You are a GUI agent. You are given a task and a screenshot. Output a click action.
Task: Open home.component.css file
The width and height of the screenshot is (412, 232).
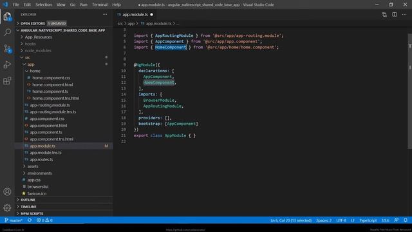click(64, 78)
